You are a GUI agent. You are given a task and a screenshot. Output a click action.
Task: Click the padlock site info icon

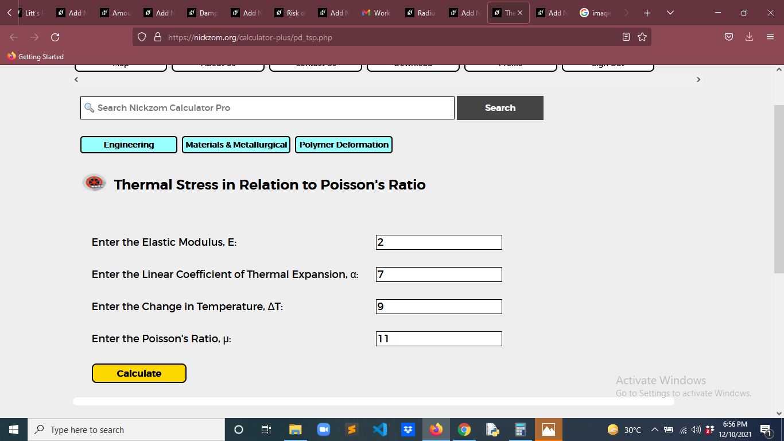158,37
